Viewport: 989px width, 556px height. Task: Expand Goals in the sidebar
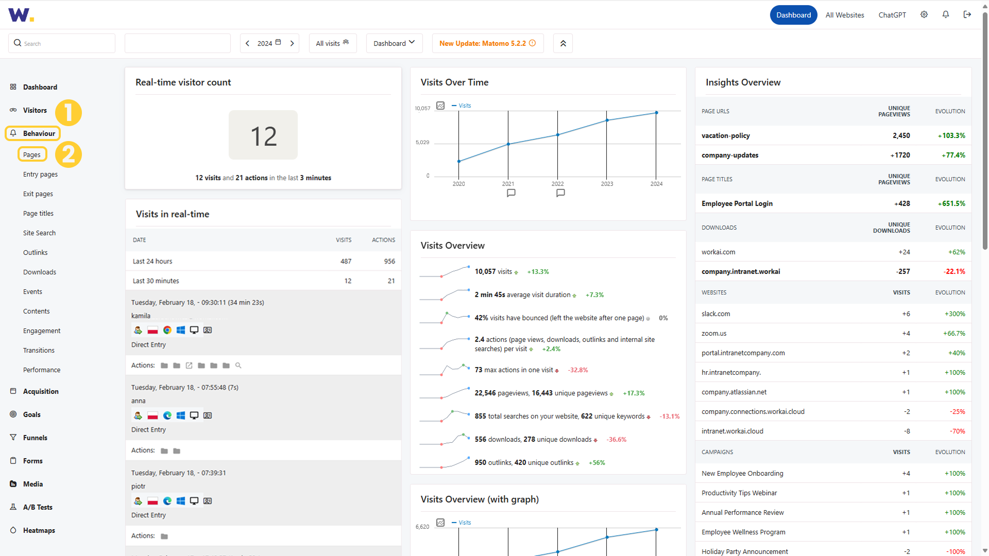31,414
